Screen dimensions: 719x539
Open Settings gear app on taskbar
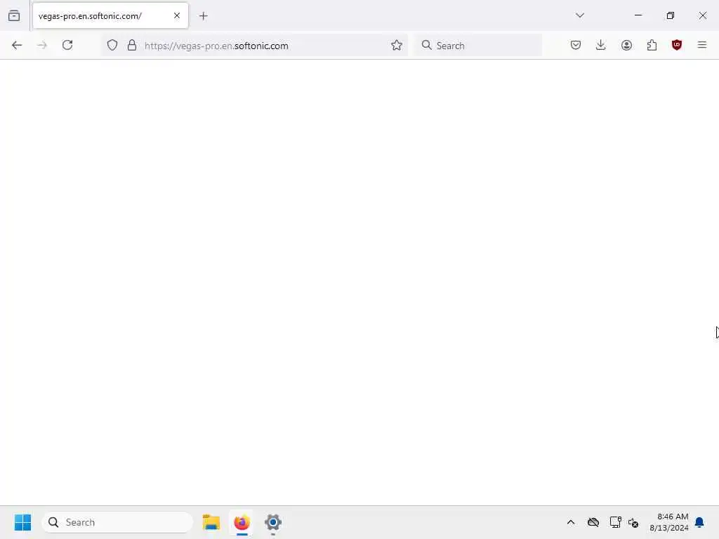coord(273,522)
